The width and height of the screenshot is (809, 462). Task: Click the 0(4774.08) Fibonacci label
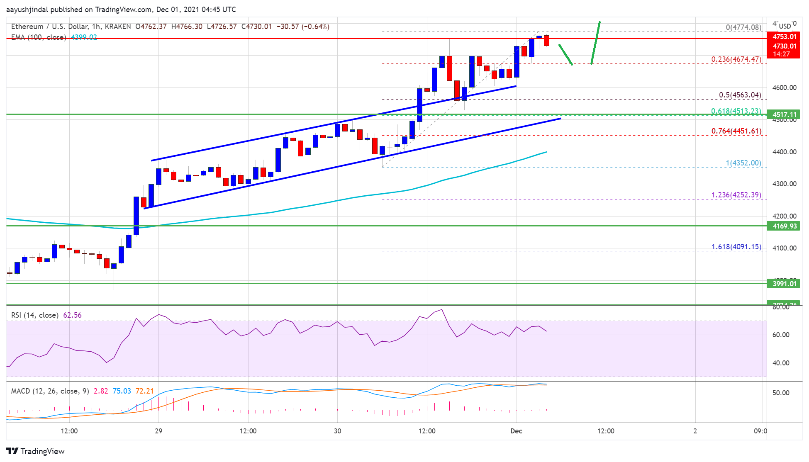coord(743,27)
